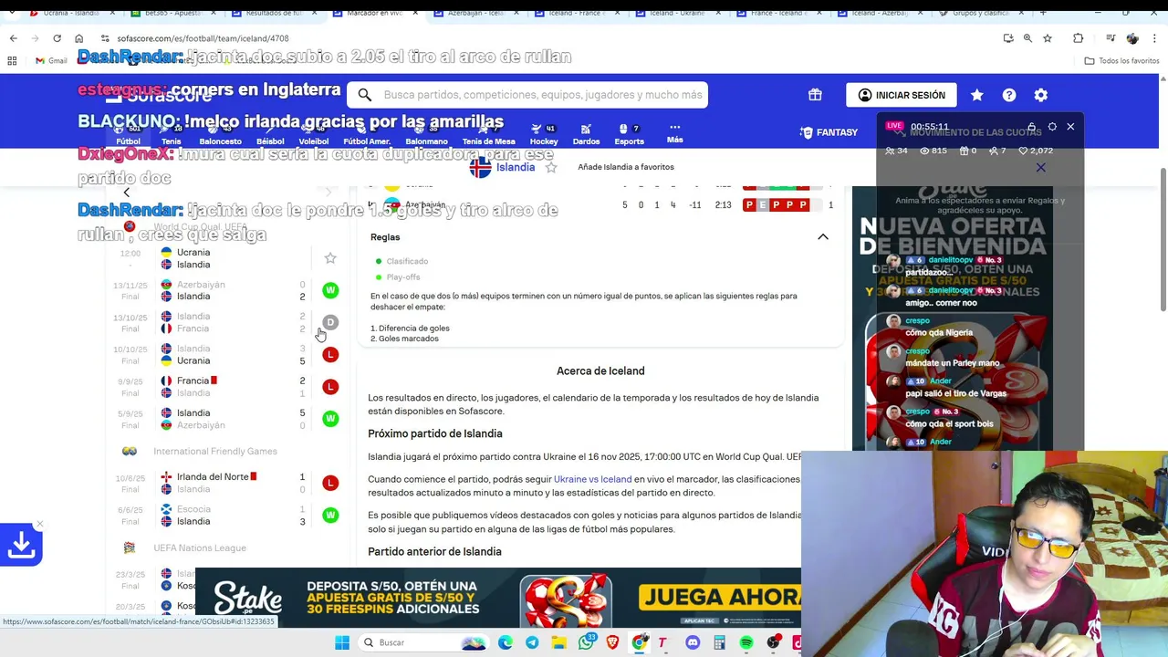Click the page vertical scrollbar

pos(1163,239)
